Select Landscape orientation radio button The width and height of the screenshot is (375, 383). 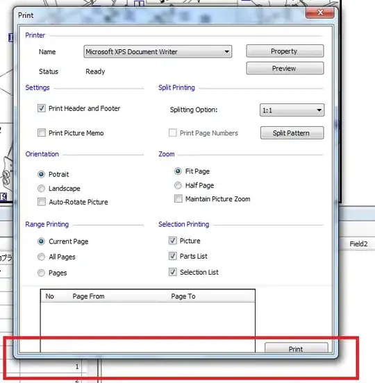point(41,188)
